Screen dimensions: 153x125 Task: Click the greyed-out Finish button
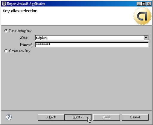[107, 117]
